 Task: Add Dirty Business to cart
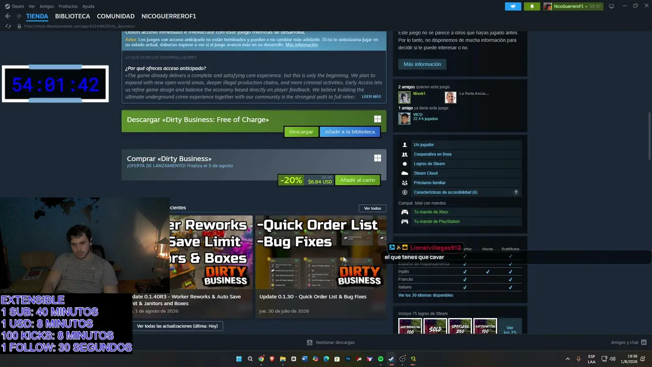(x=357, y=180)
